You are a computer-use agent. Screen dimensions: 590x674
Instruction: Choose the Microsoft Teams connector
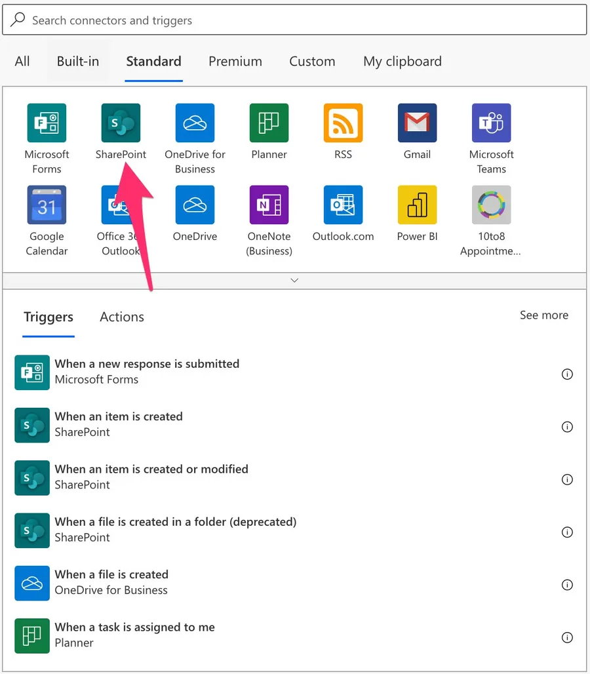(x=491, y=123)
